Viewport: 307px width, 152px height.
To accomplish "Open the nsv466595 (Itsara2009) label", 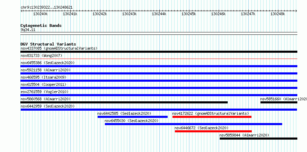I will 43,77.
